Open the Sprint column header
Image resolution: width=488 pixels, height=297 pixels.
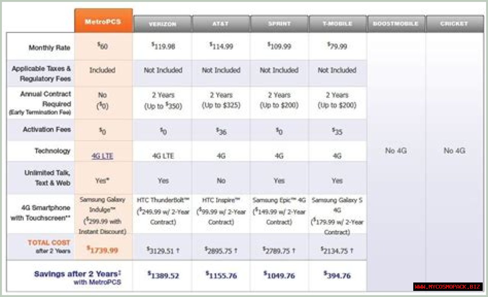point(279,24)
